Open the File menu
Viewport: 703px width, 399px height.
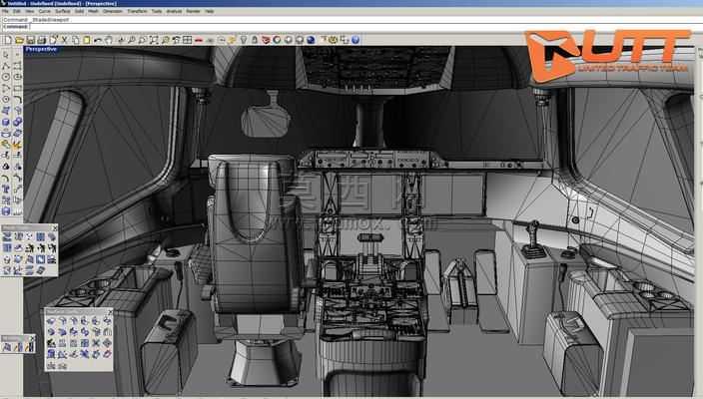click(x=5, y=11)
